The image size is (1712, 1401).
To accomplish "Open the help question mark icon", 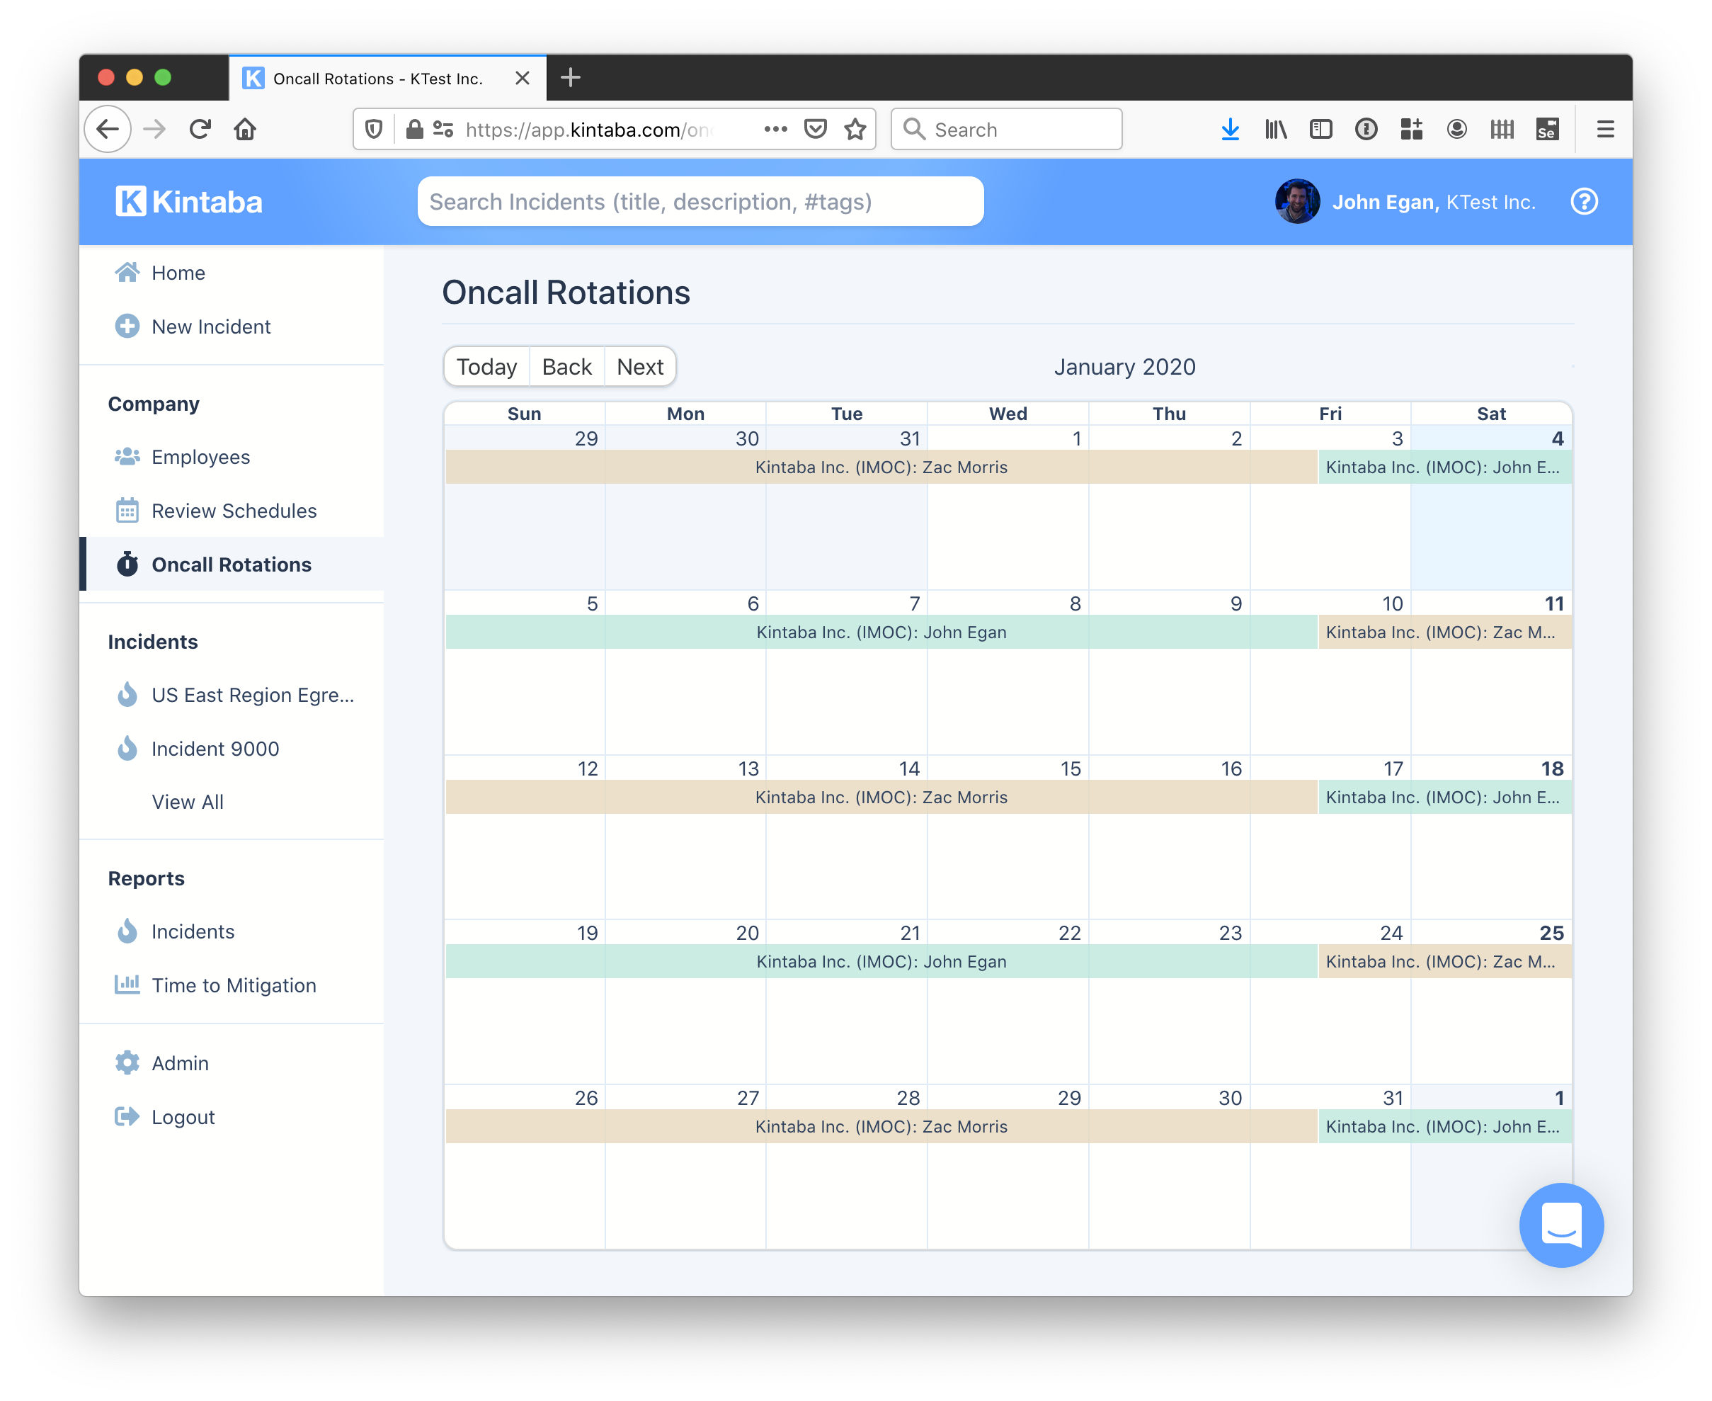I will 1584,202.
